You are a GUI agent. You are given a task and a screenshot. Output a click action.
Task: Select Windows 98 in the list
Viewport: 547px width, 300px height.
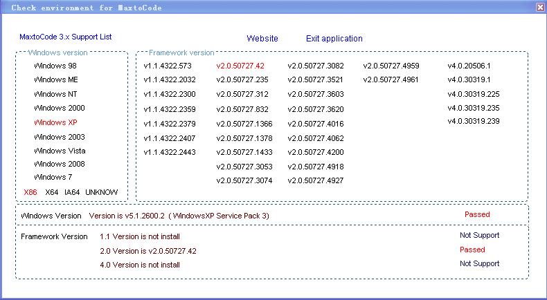(x=55, y=66)
